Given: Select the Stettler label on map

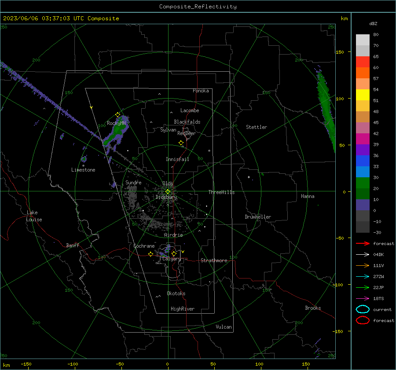Looking at the screenshot, I should pyautogui.click(x=257, y=127).
